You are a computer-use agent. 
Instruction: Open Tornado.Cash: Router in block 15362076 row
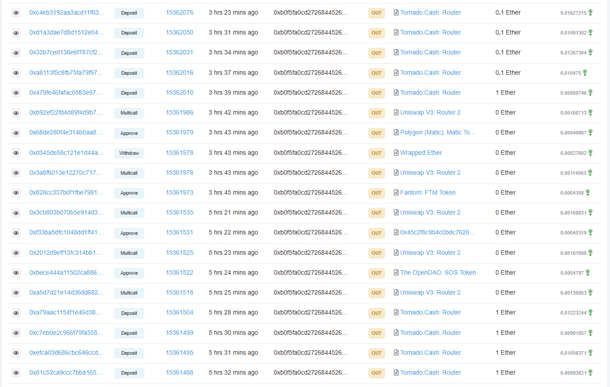tap(430, 12)
